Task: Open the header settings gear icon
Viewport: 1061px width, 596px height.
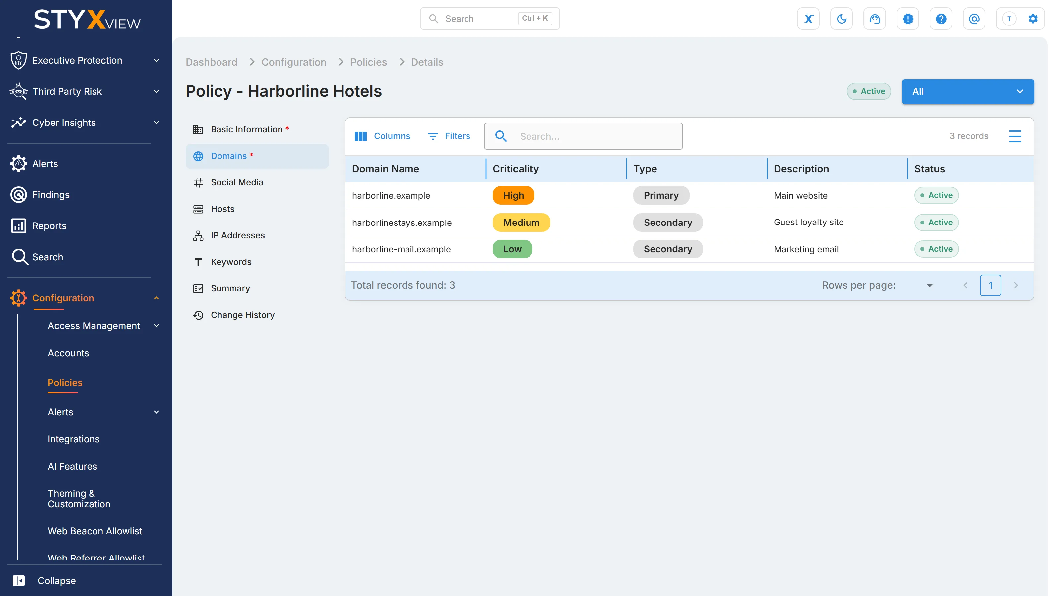Action: (x=1032, y=19)
